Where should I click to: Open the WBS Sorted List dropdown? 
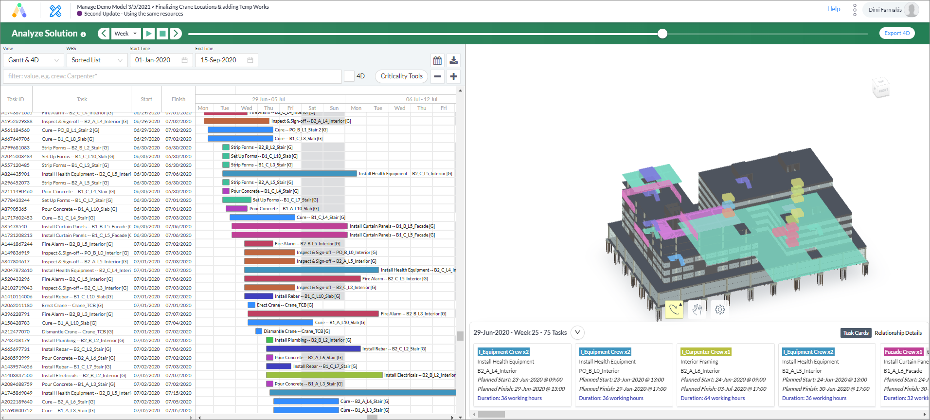97,60
